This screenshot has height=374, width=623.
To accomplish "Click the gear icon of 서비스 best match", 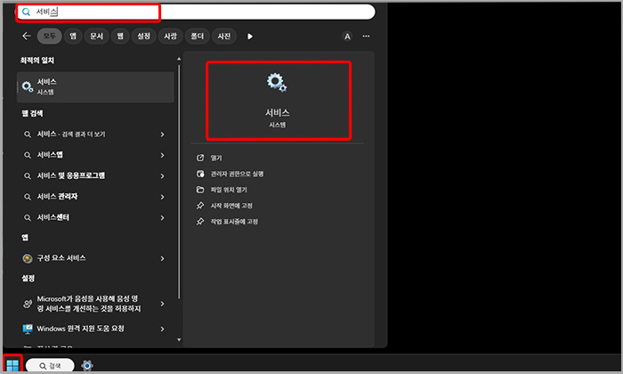I will pos(28,86).
